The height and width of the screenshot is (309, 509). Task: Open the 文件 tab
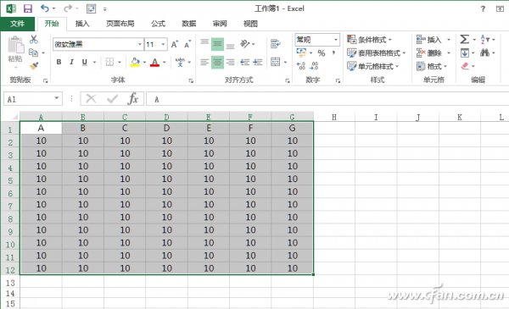pyautogui.click(x=17, y=24)
